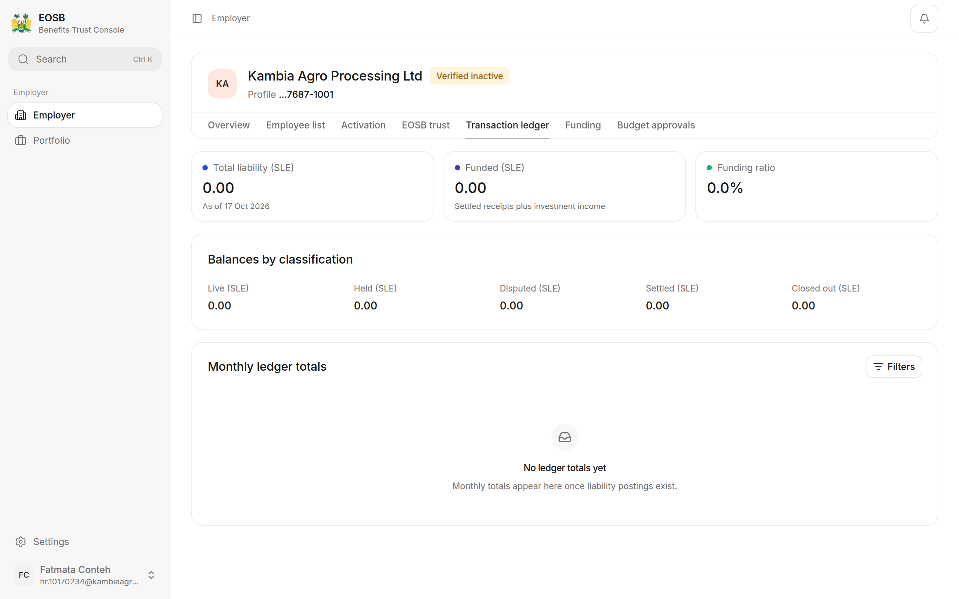959x599 pixels.
Task: Open the Overview tab
Action: coord(229,125)
